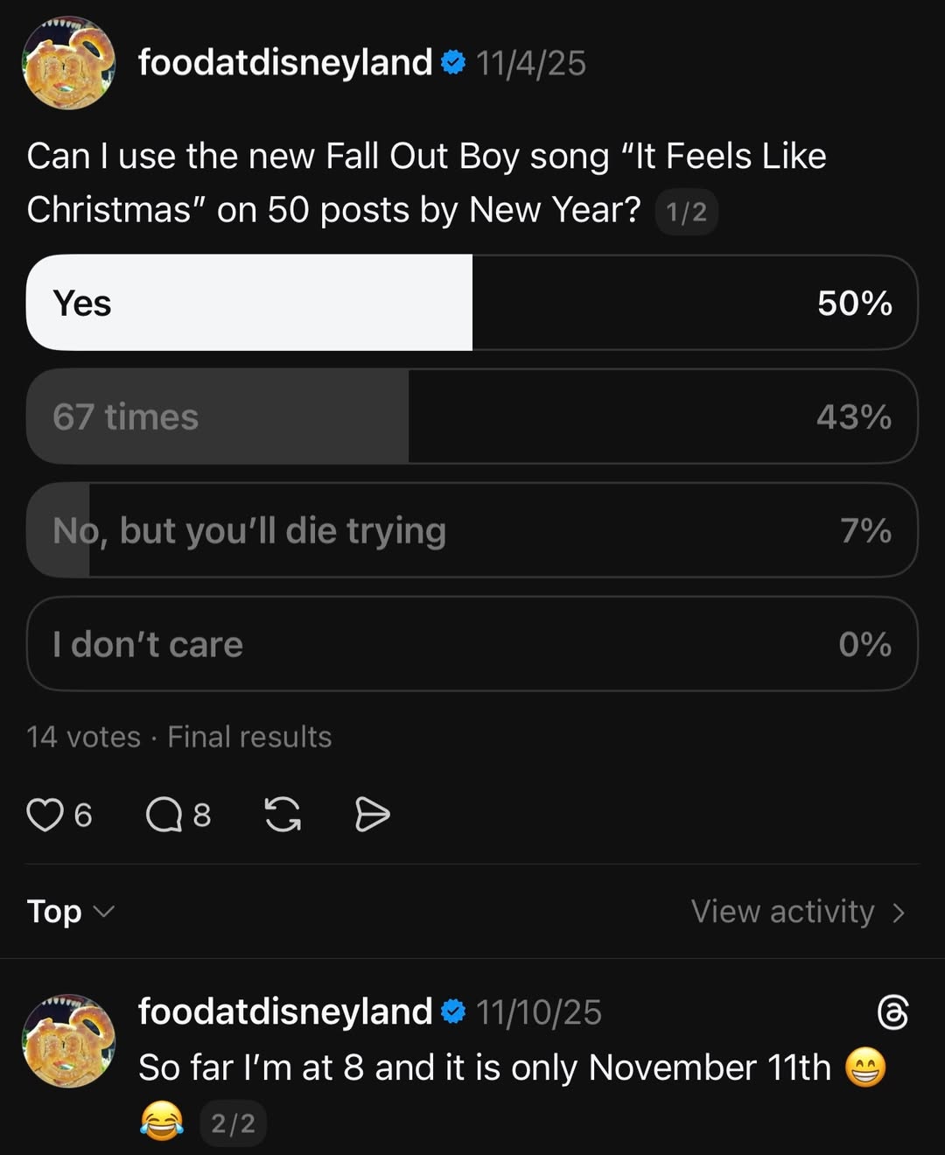Expand View activity chevron
This screenshot has height=1155, width=945.
pos(898,913)
